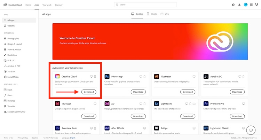Click the Fonts sidebar icon
Image resolution: width=261 pixels, height=140 pixels.
coord(5,95)
